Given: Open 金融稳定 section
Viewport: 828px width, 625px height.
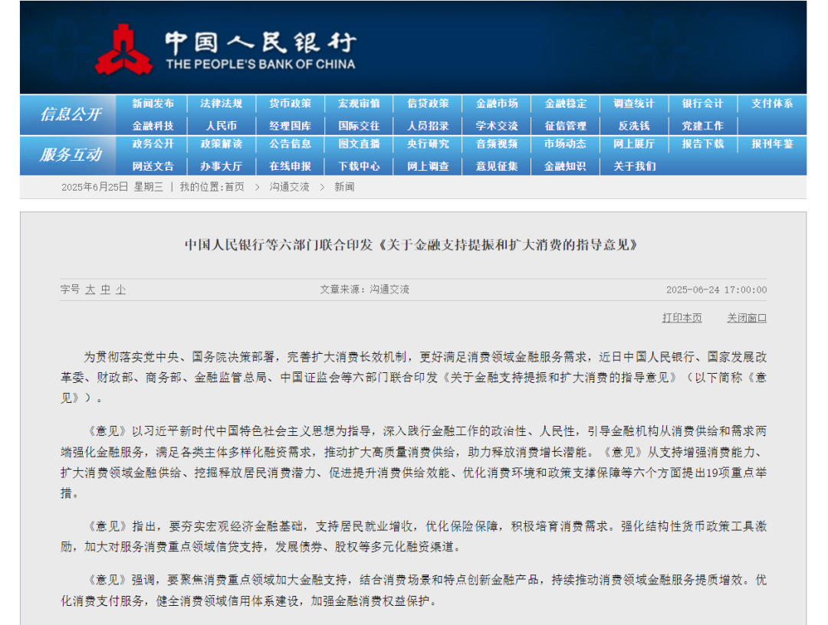Looking at the screenshot, I should pos(566,103).
